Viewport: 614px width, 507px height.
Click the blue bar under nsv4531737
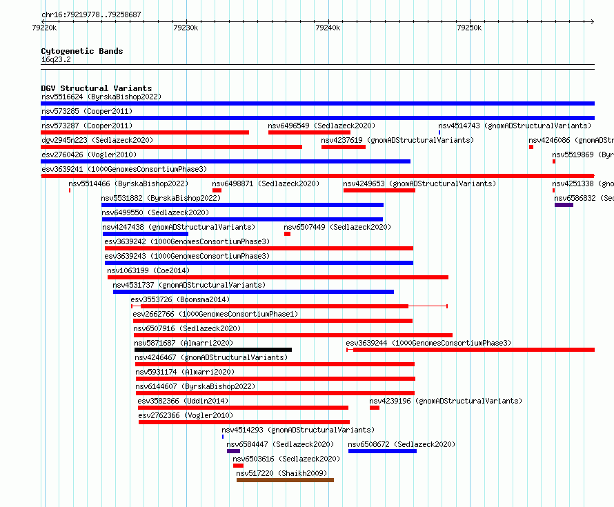(x=253, y=292)
